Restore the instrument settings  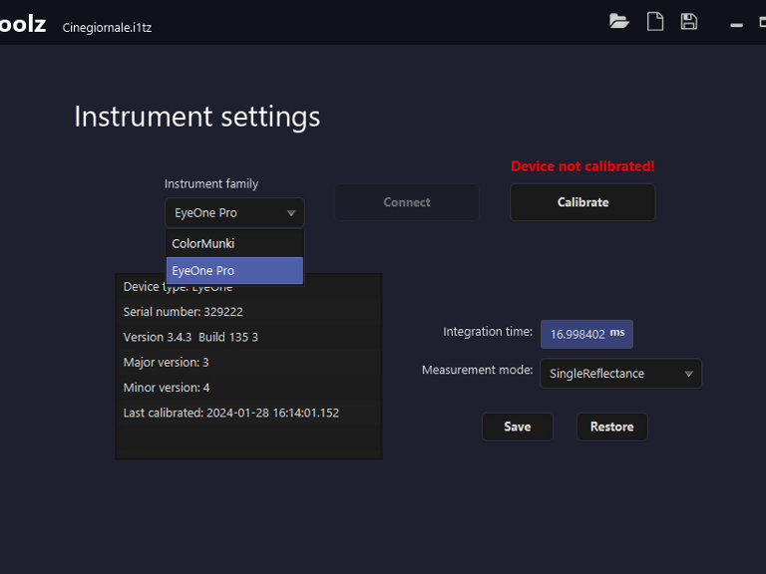(x=611, y=427)
